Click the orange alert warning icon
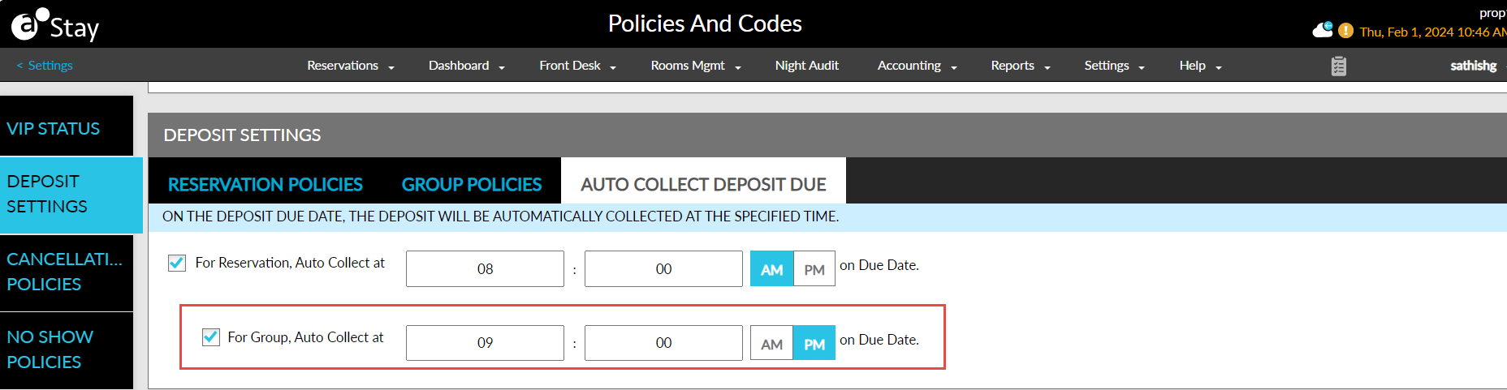This screenshot has height=390, width=1507. [x=1345, y=31]
